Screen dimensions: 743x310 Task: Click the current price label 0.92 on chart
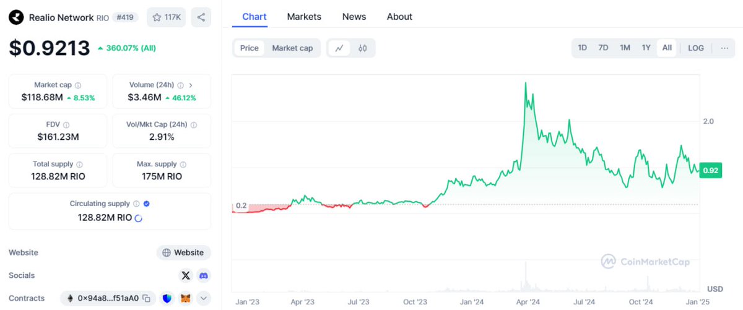pyautogui.click(x=711, y=170)
